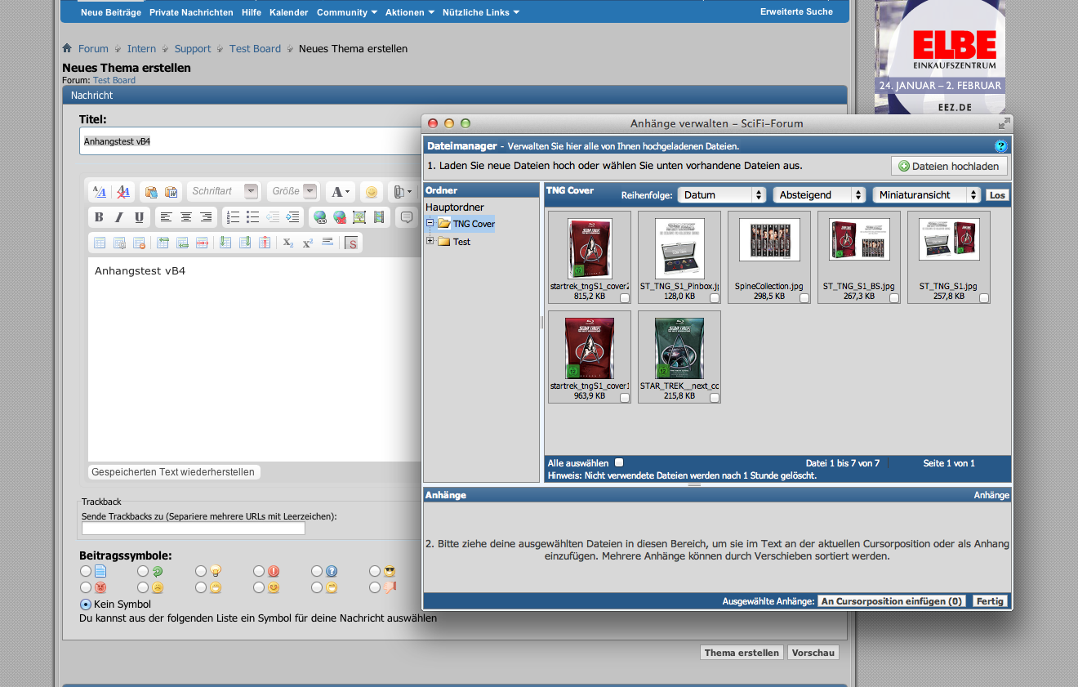Select the light bulb post symbol radio button
This screenshot has height=687, width=1078.
201,571
